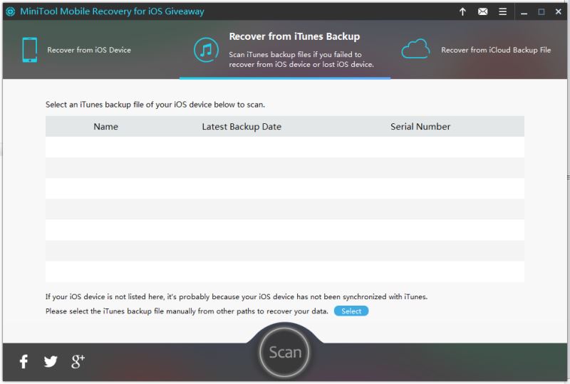Click the 'Scan iTunes backup files' description text
570x384 pixels.
click(x=301, y=59)
